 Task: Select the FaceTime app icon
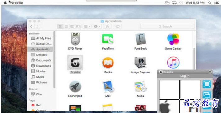[108, 39]
